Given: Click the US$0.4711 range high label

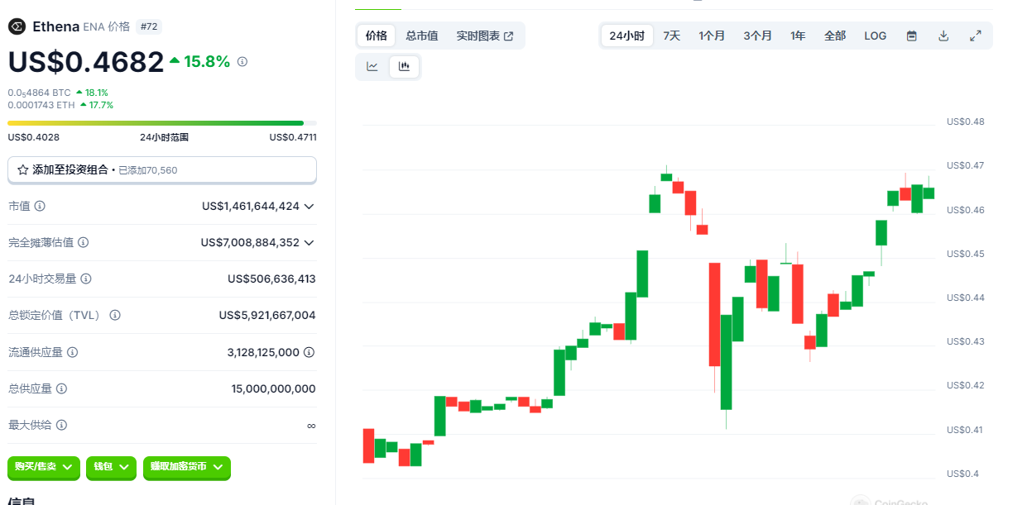Looking at the screenshot, I should point(293,137).
